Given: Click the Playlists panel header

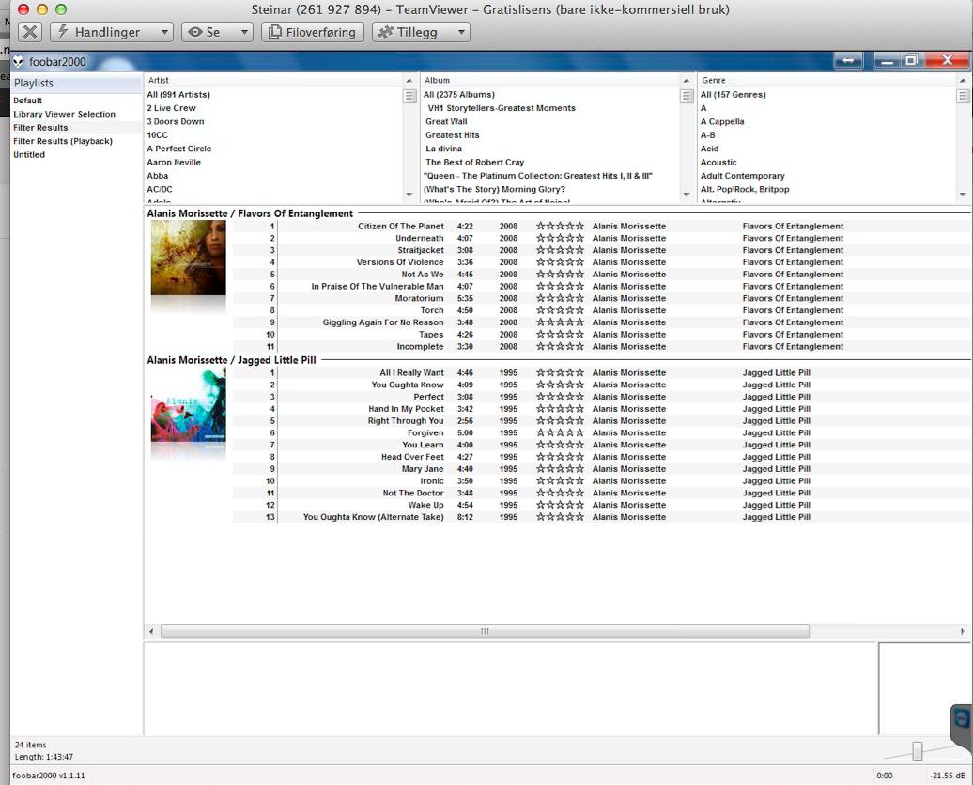Looking at the screenshot, I should pyautogui.click(x=76, y=84).
